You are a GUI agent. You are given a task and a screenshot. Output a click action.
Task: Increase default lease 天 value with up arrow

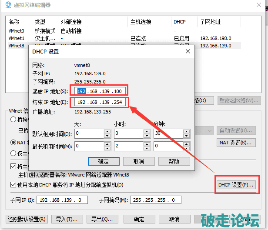(107, 132)
